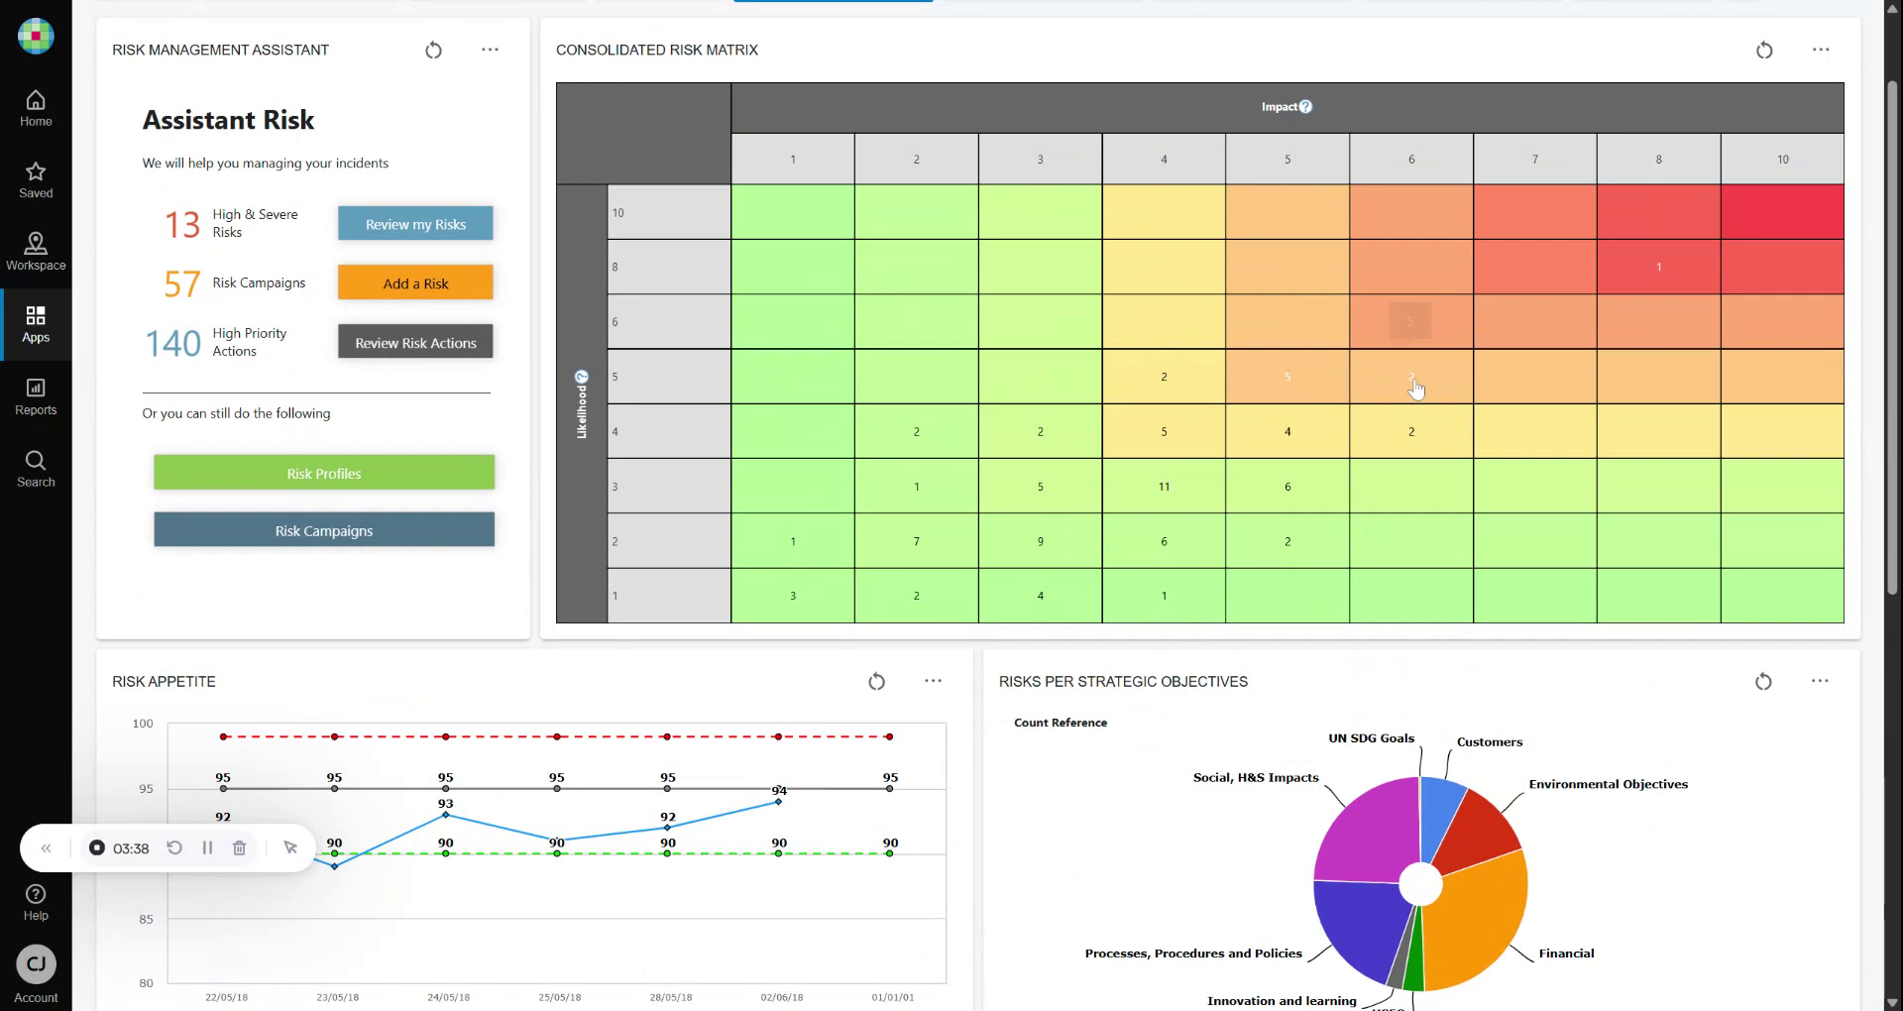Click the Search sidebar icon
Screen dimensions: 1903x1011
pyautogui.click(x=36, y=469)
